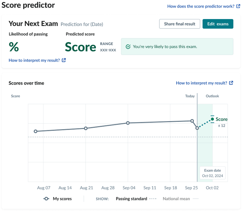
Task: Open 'How to interpret my result?' under Your Next Exam
Action: (34, 60)
